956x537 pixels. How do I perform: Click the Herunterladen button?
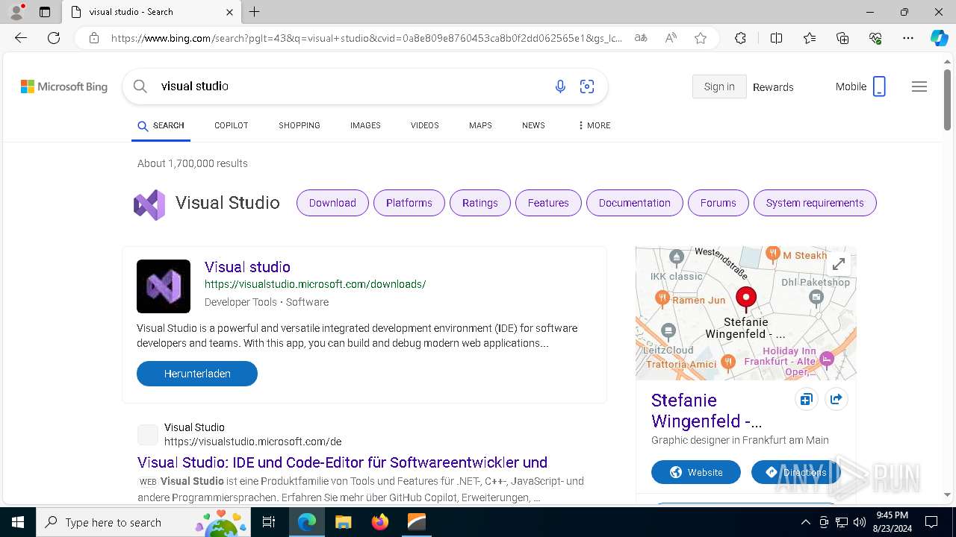point(197,374)
